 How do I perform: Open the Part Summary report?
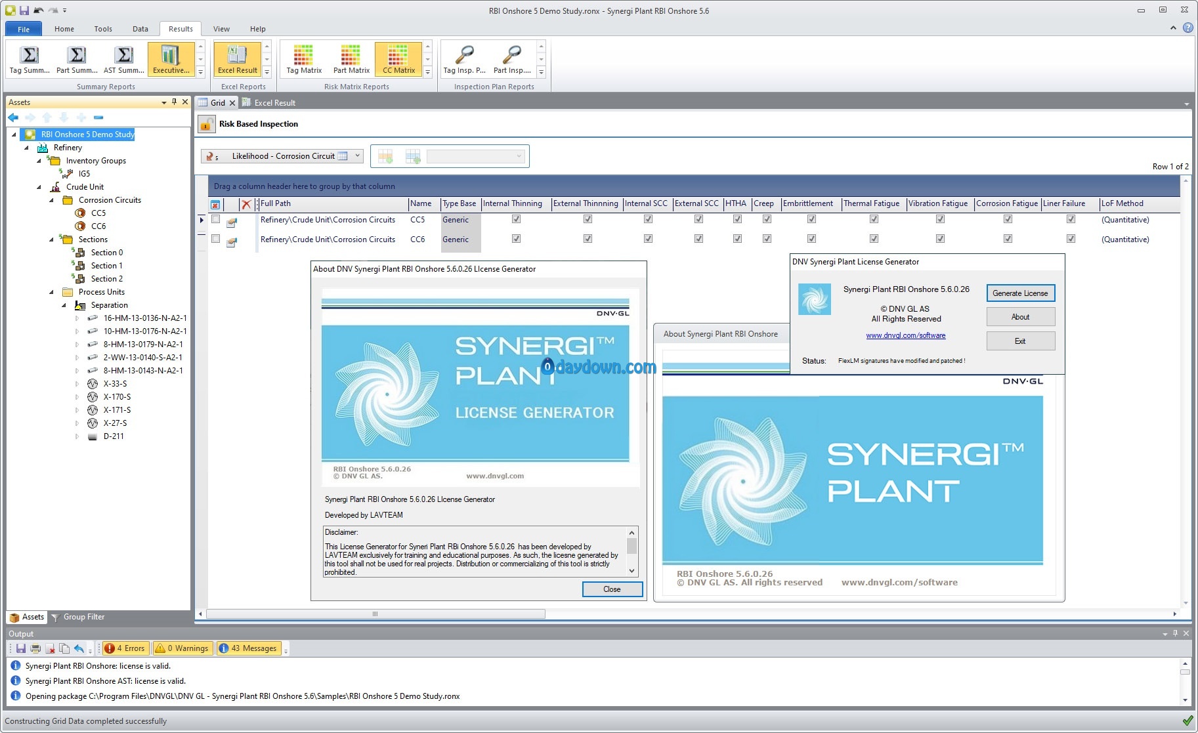tap(77, 60)
